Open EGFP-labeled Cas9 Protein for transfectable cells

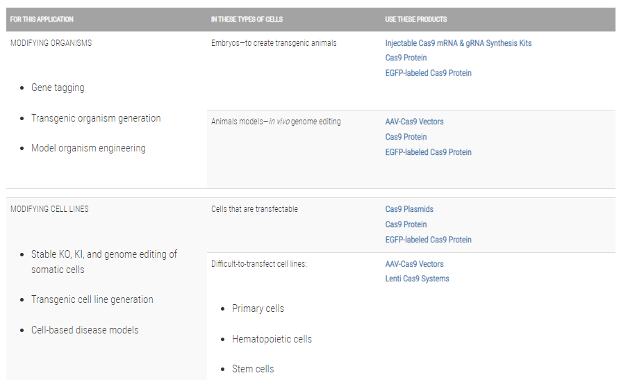click(x=428, y=240)
